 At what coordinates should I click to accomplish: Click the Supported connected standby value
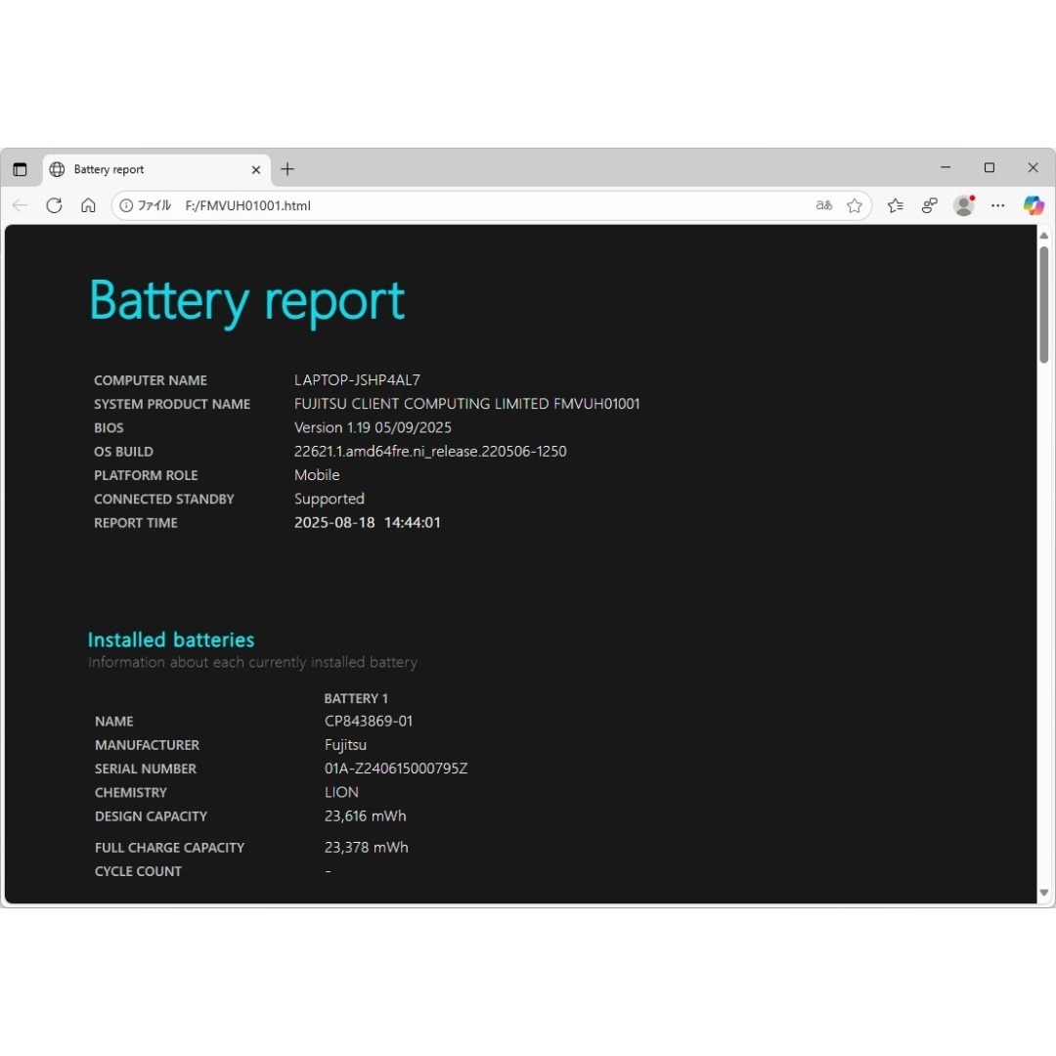coord(330,499)
